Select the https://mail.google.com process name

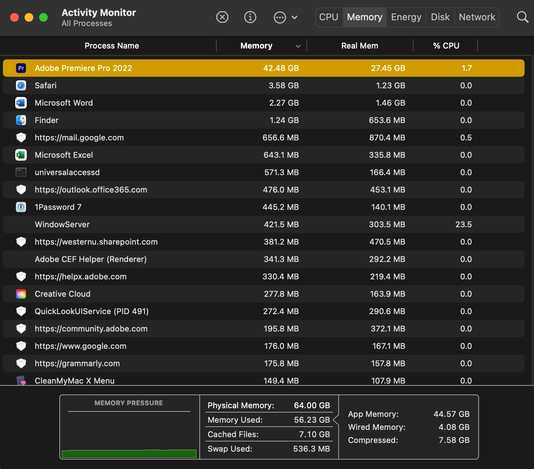(x=79, y=138)
